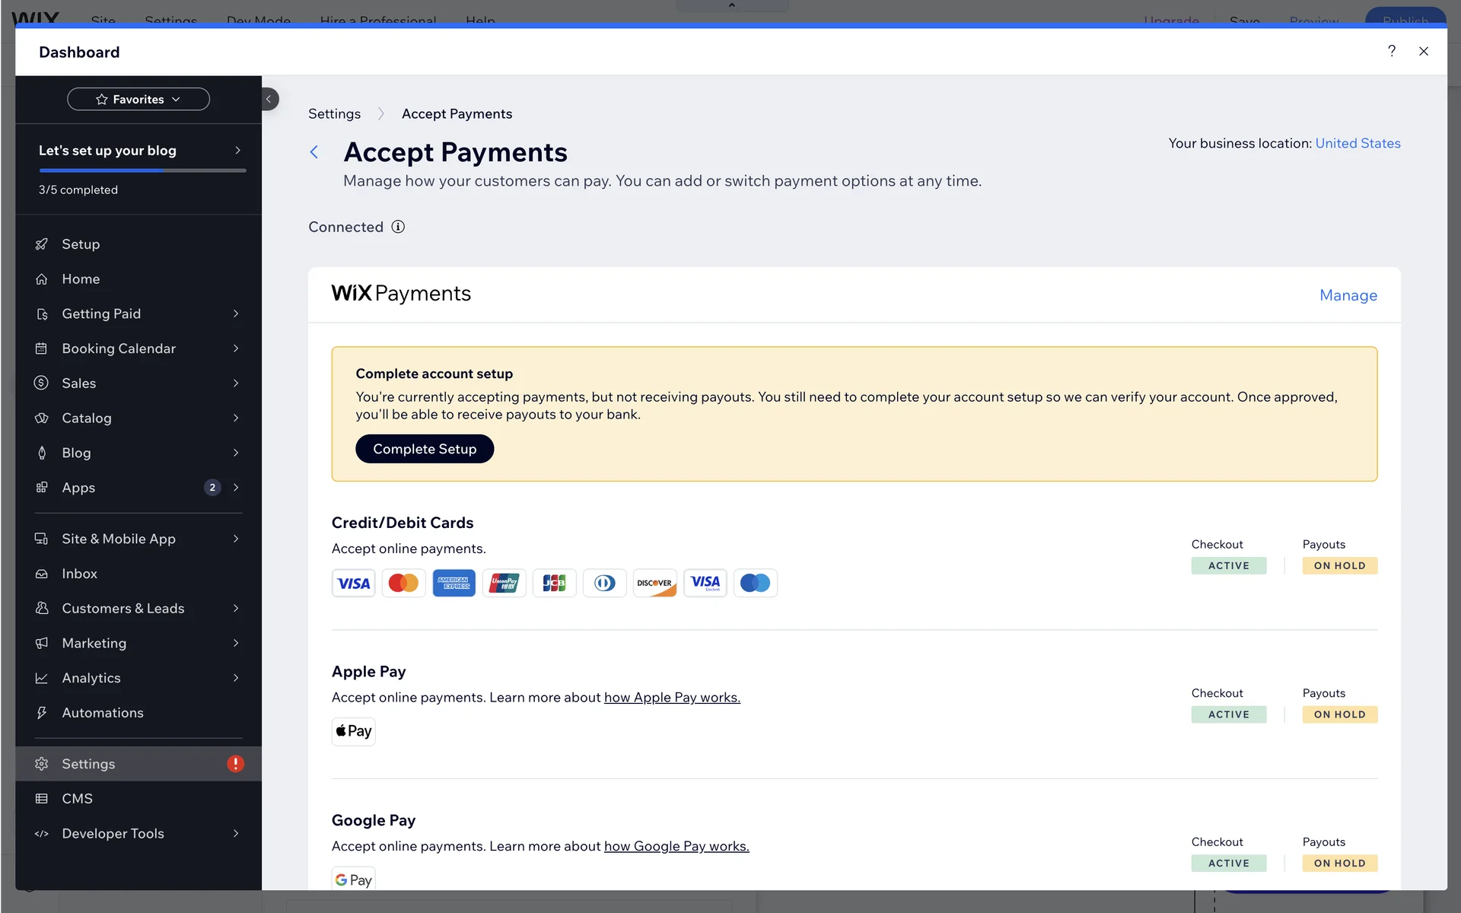Open the Favorites dropdown
This screenshot has height=913, width=1461.
(x=138, y=99)
